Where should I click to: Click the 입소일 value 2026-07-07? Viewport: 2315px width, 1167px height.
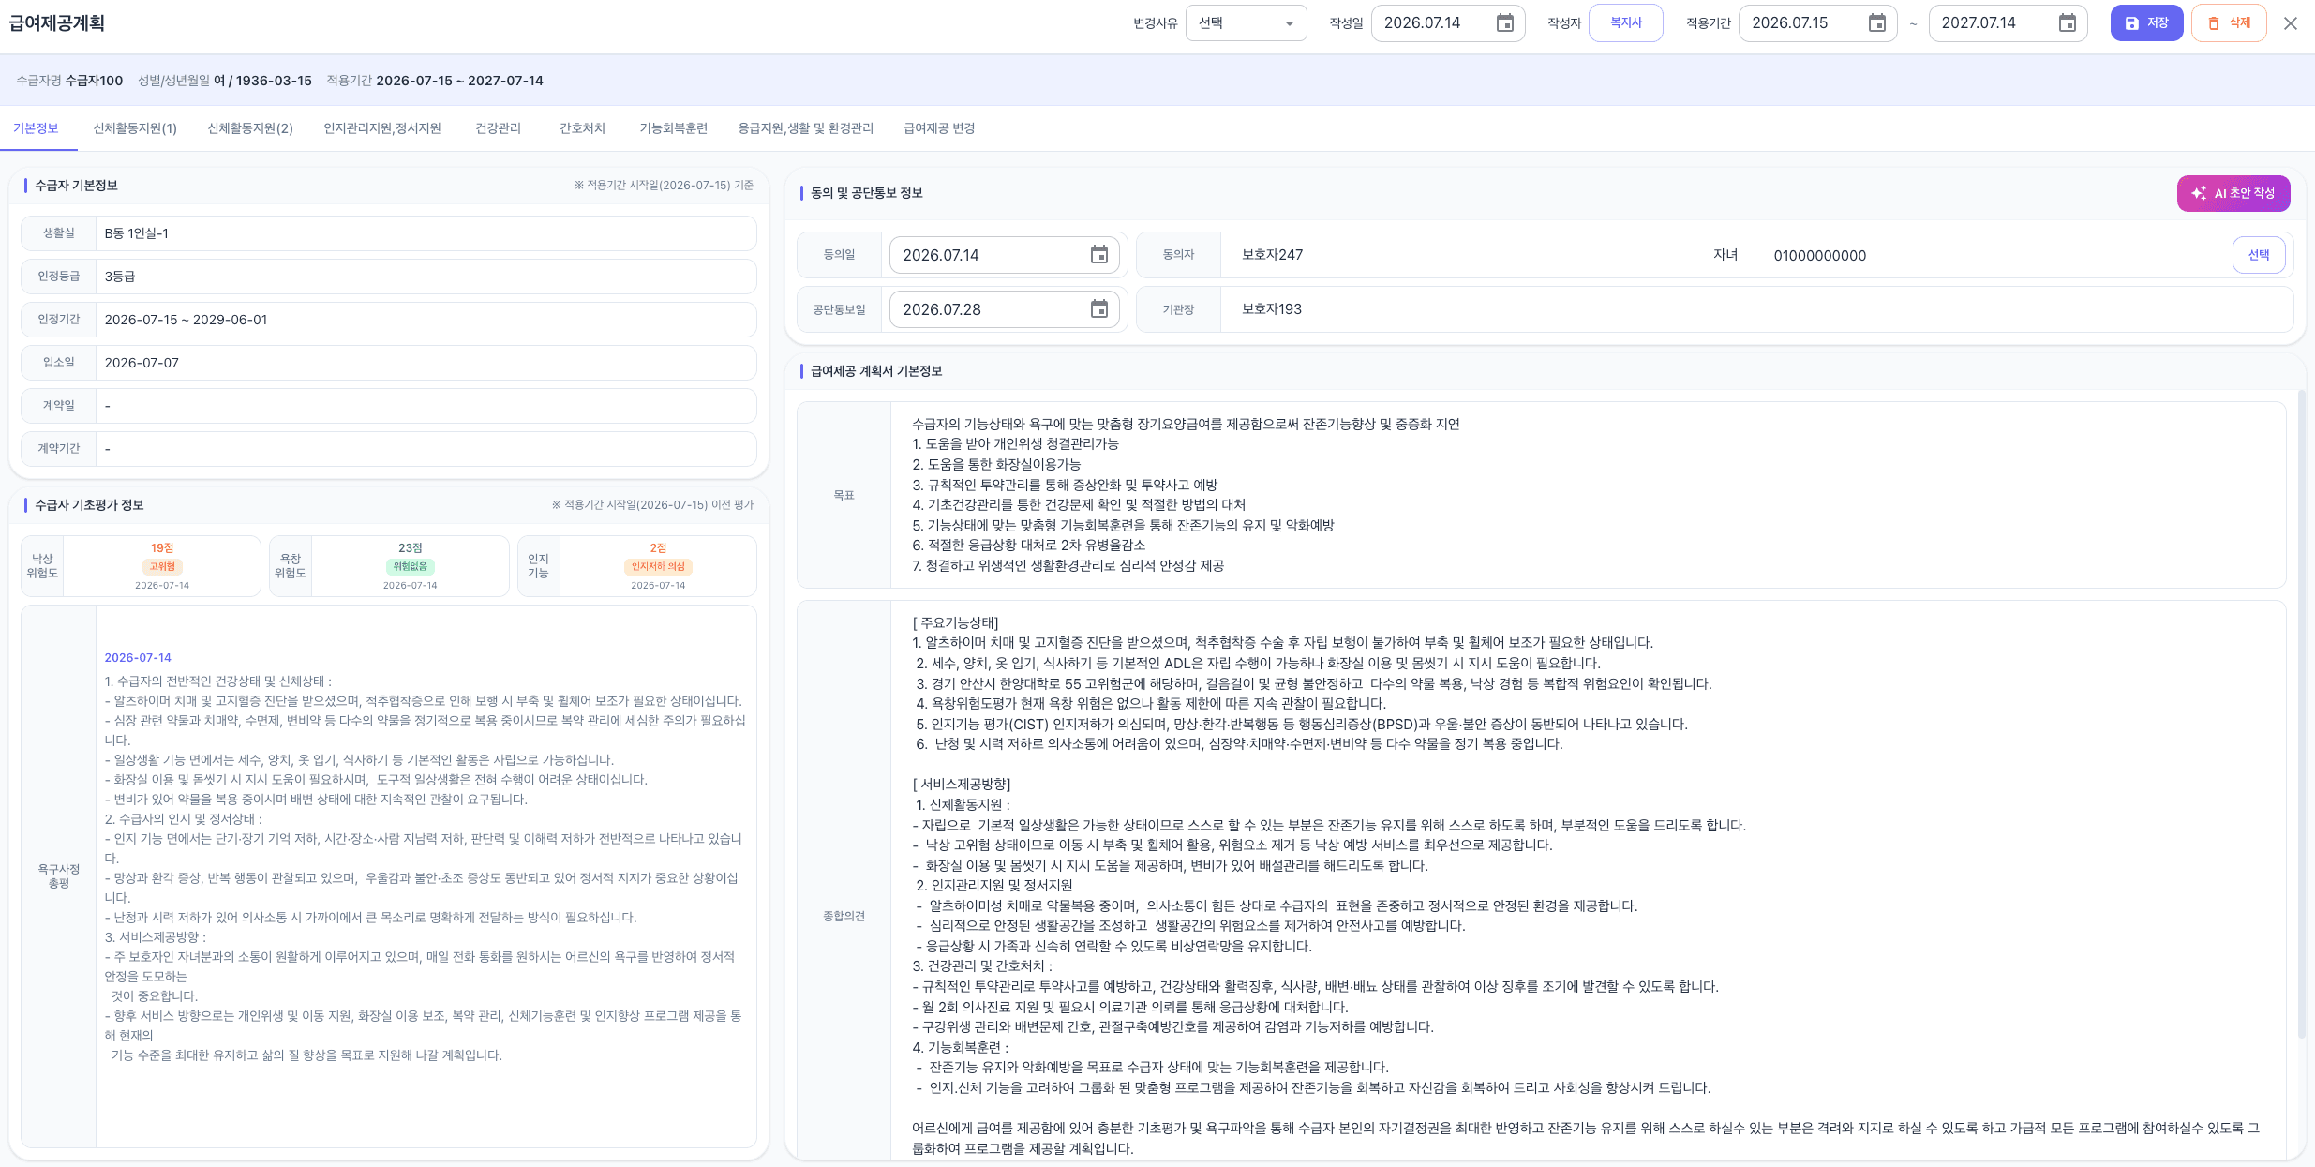pyautogui.click(x=142, y=363)
